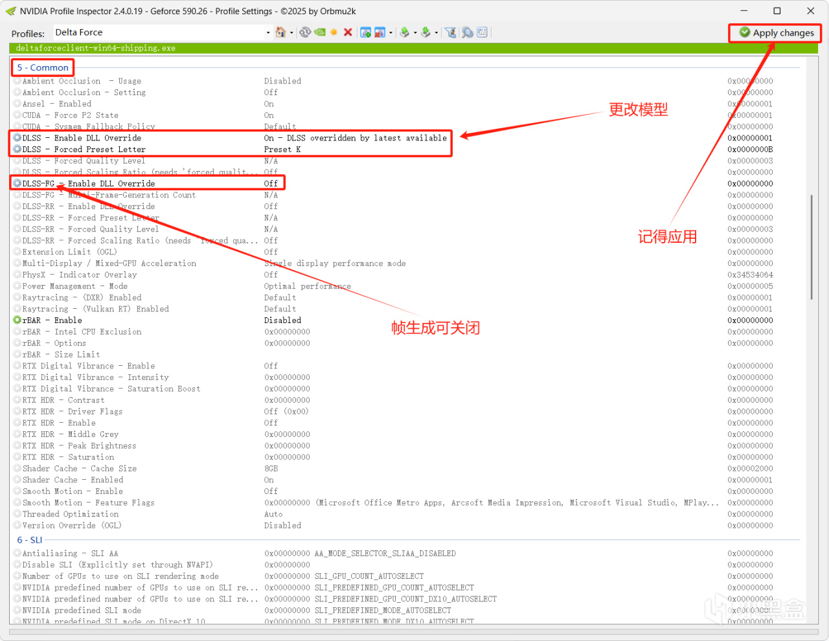
Task: Click the import profiles icon
Action: (x=426, y=32)
